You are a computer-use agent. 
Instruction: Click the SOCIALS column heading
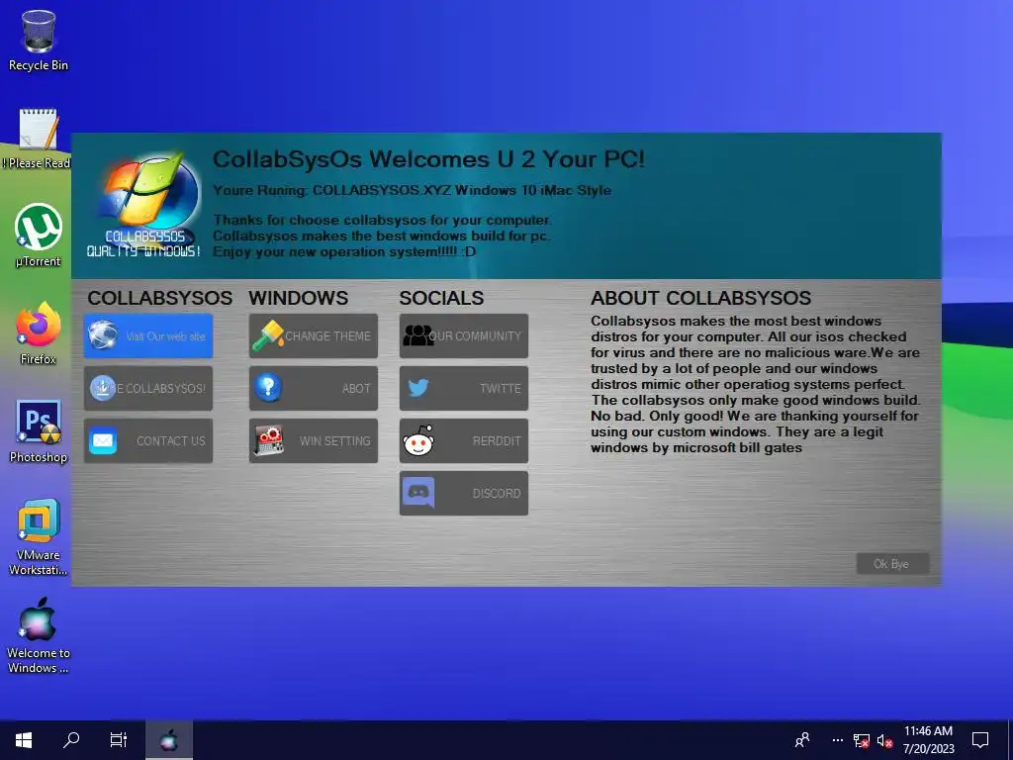[x=441, y=298]
